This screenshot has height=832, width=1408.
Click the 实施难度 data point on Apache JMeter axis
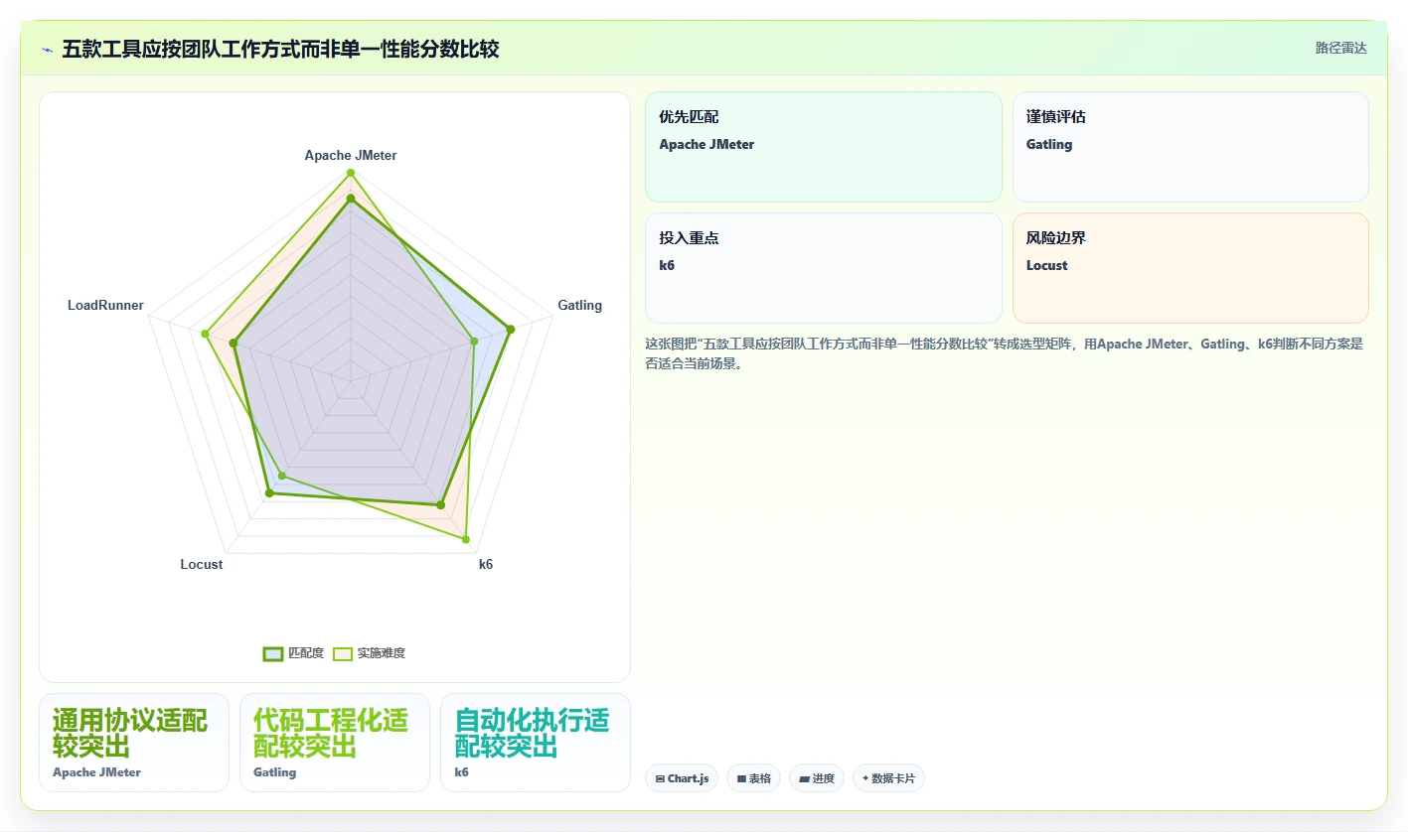(351, 173)
